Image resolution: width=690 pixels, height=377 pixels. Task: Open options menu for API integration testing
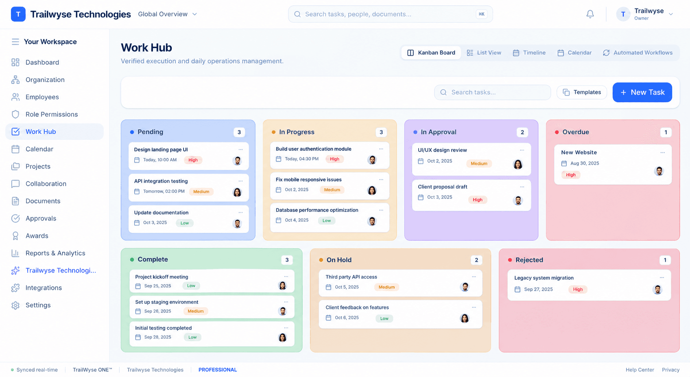coord(240,181)
